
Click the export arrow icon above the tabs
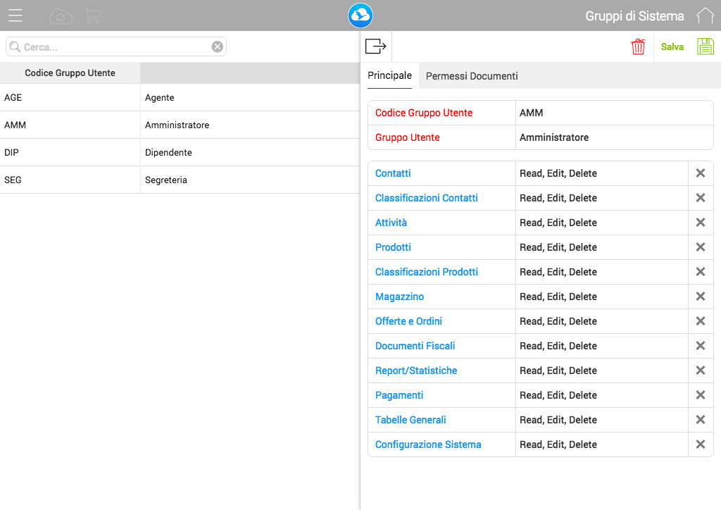(x=375, y=46)
